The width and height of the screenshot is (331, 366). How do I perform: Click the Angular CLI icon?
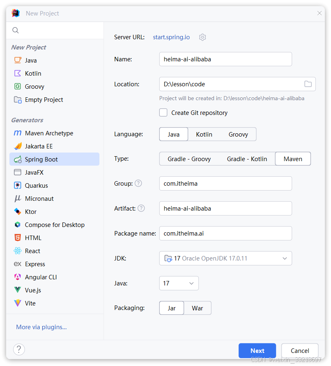[x=18, y=277]
